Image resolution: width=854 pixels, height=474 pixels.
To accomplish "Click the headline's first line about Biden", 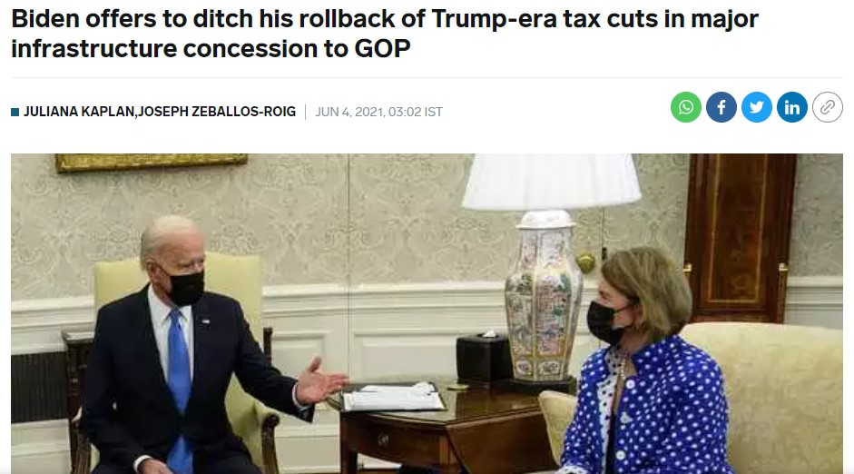I will coord(385,18).
